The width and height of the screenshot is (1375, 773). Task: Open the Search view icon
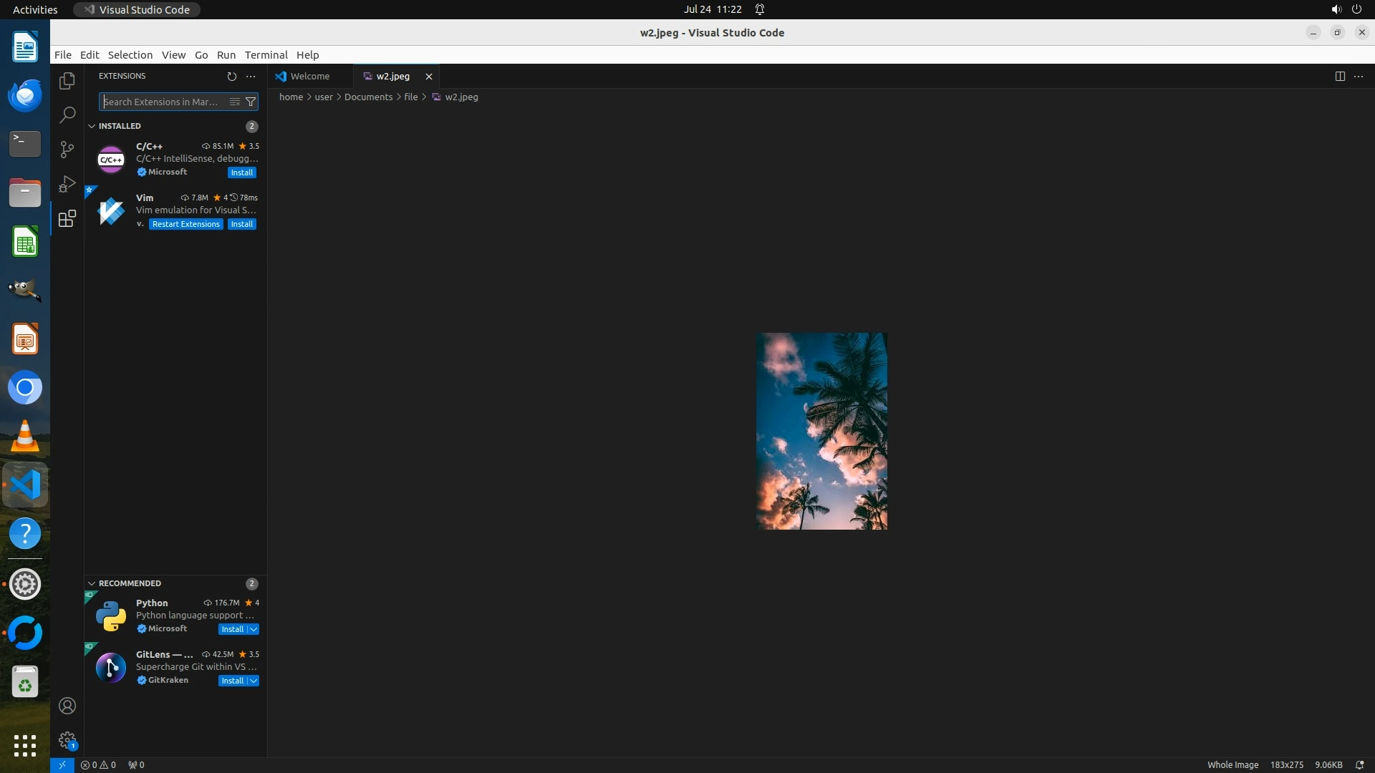click(x=67, y=115)
